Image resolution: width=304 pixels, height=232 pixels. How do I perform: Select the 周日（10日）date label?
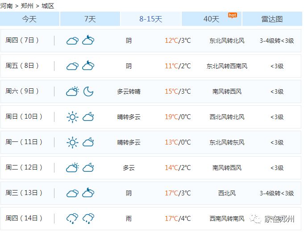coord(24,116)
